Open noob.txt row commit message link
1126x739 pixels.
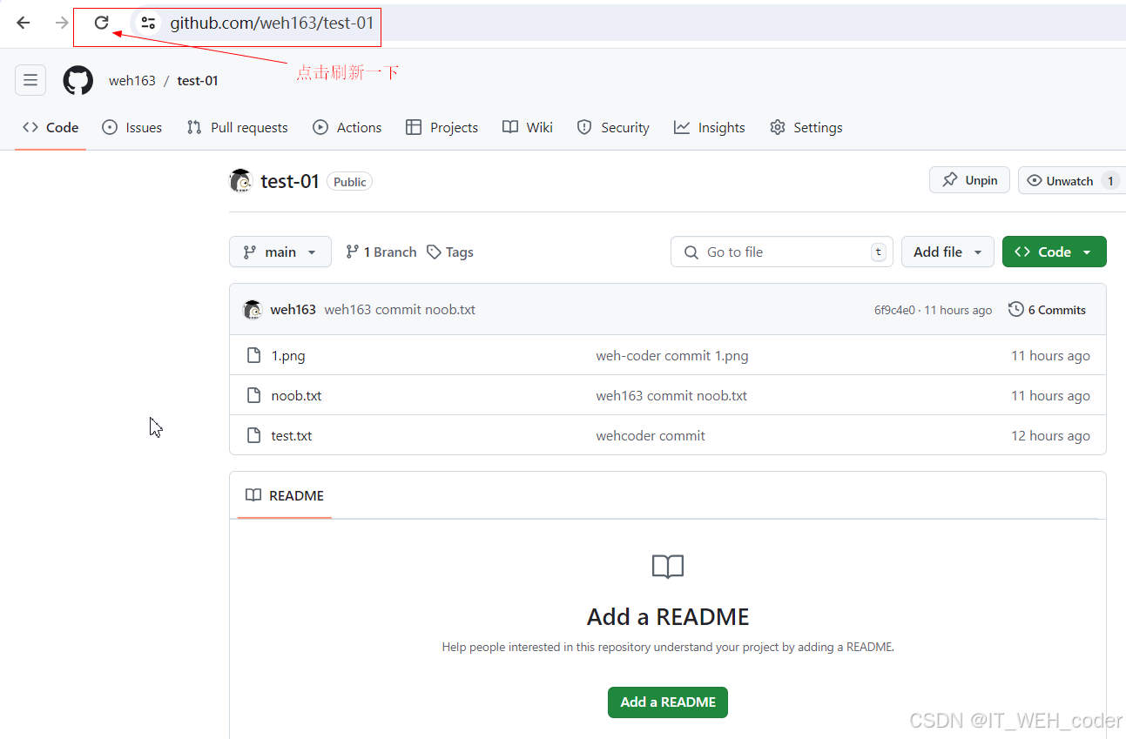pyautogui.click(x=671, y=395)
